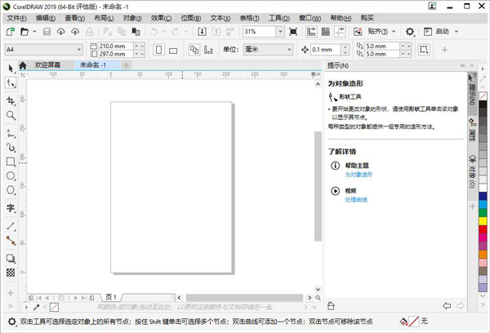Select the Transparency checkerboard tool
Image resolution: width=490 pixels, height=333 pixels.
pos(11,273)
